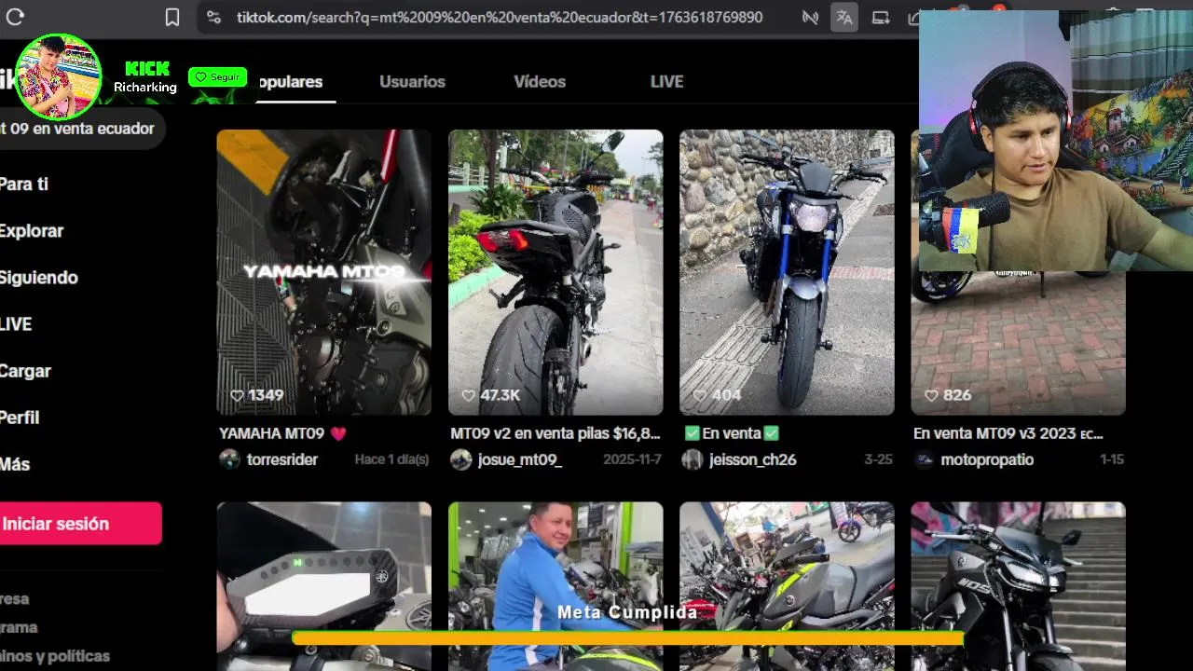Click jeisson_ch26's avatar icon

pyautogui.click(x=692, y=459)
